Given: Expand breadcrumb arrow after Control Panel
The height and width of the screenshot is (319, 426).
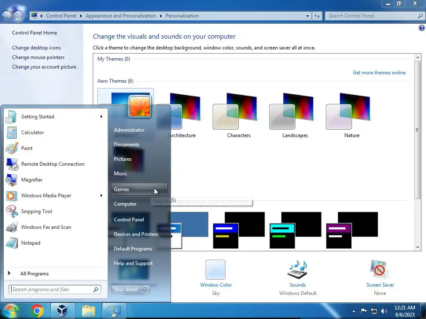Looking at the screenshot, I should point(81,16).
